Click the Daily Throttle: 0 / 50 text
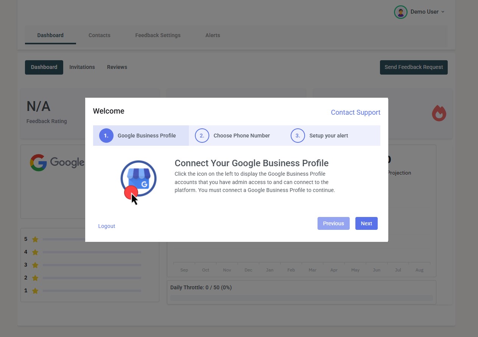 click(201, 287)
